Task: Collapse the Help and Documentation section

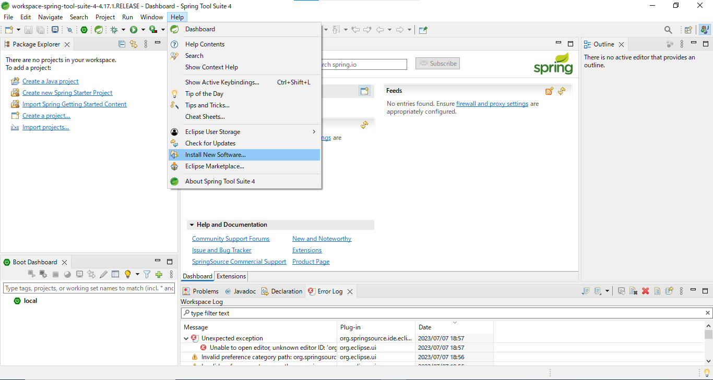Action: pyautogui.click(x=192, y=225)
